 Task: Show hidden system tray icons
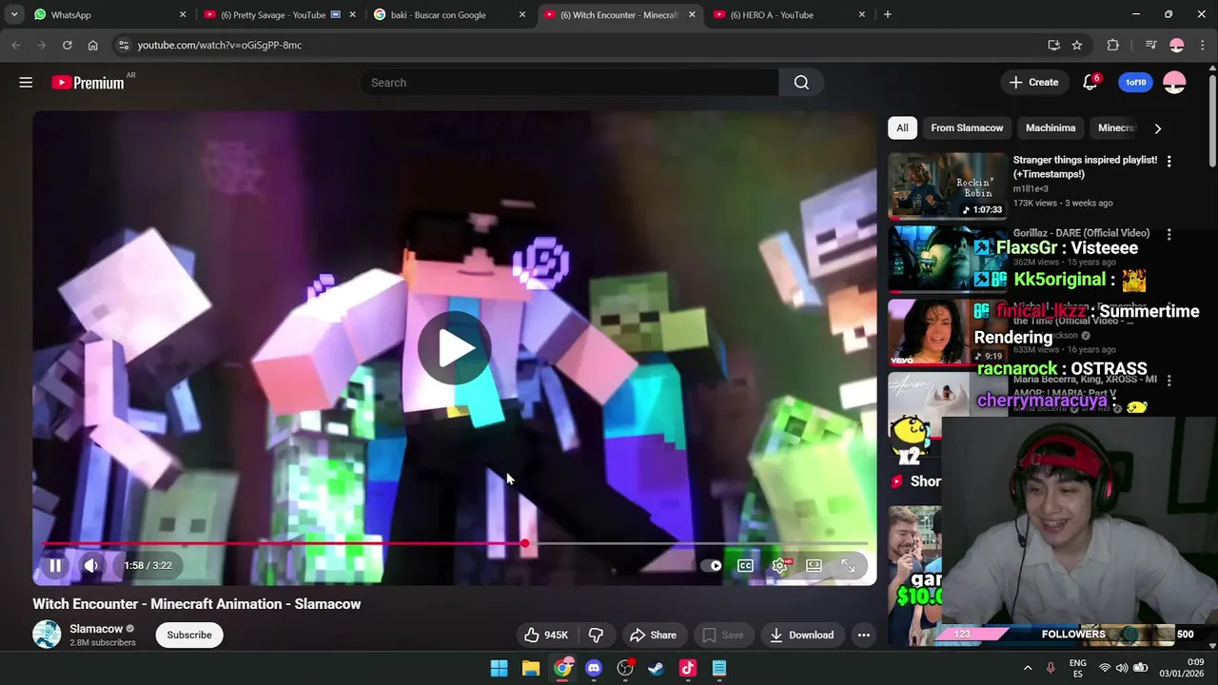point(1028,668)
